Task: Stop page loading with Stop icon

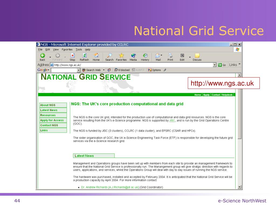Action: pos(73,56)
